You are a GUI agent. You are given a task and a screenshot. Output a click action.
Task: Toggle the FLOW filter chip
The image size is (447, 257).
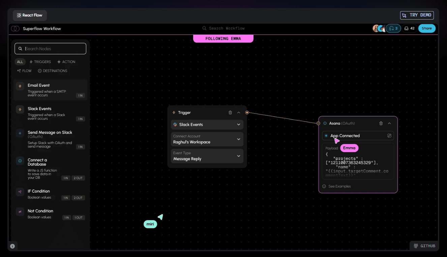pyautogui.click(x=24, y=71)
